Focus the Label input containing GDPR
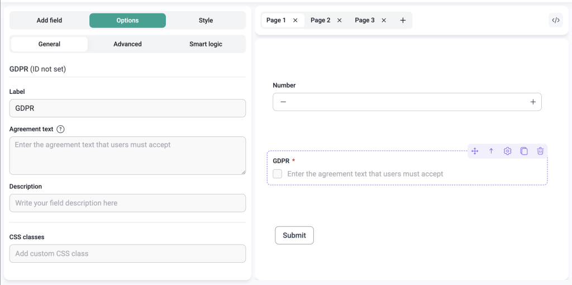572x285 pixels. click(128, 108)
